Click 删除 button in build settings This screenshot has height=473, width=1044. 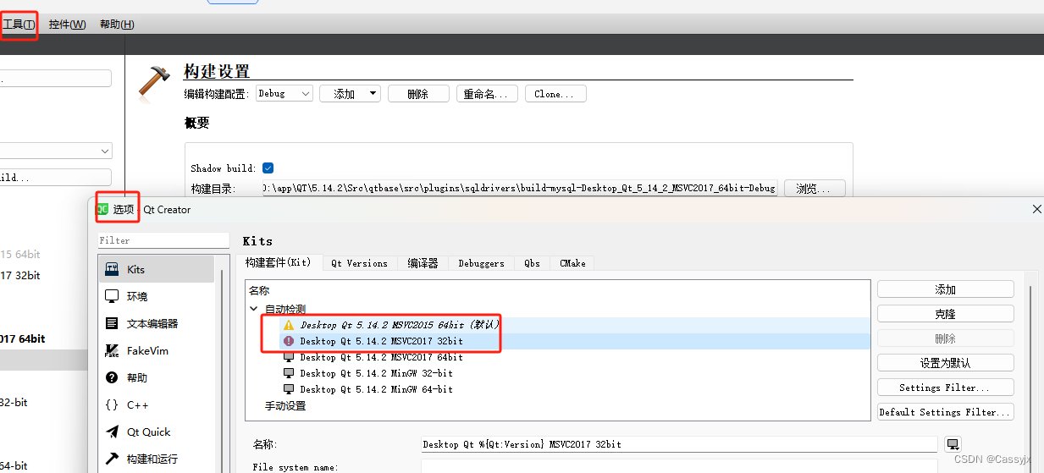tap(418, 94)
